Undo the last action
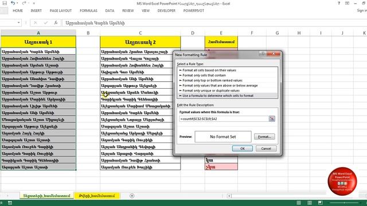 pos(13,3)
